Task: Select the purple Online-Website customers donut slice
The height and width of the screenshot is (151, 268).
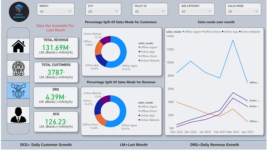Action: click(106, 40)
